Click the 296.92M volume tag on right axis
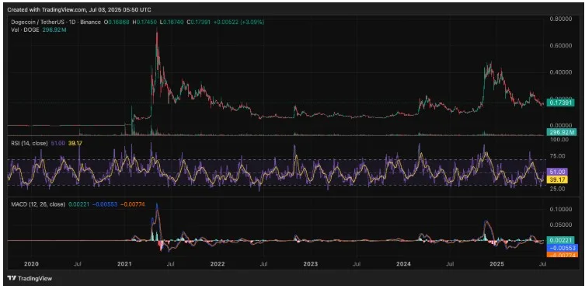585x289 pixels. pyautogui.click(x=561, y=132)
